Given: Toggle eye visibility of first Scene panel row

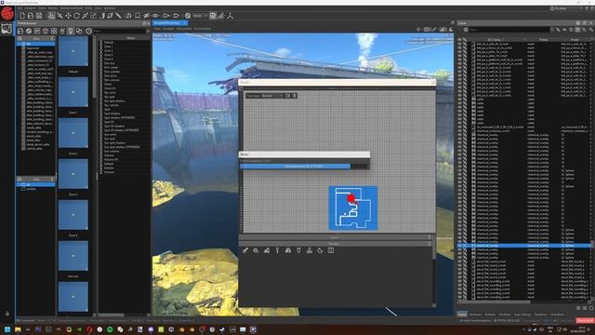Looking at the screenshot, I should pos(459,44).
